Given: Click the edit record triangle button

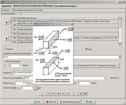Looking at the screenshot, I should pos(67,93).
